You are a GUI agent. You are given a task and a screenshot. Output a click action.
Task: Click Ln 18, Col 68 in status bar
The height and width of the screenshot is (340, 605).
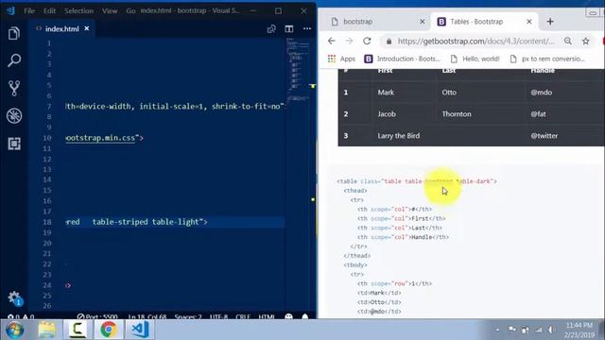[147, 317]
